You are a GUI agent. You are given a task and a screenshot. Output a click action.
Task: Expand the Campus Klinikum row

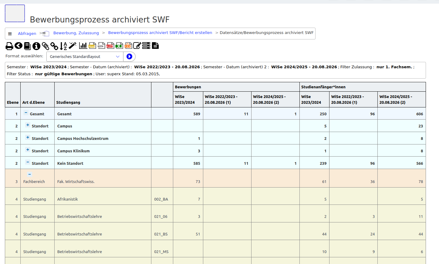28,150
